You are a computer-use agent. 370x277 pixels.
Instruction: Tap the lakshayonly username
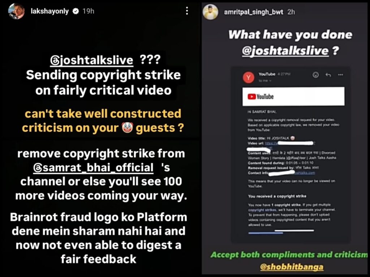[x=50, y=11]
